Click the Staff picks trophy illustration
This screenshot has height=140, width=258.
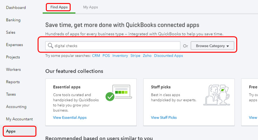[216, 95]
